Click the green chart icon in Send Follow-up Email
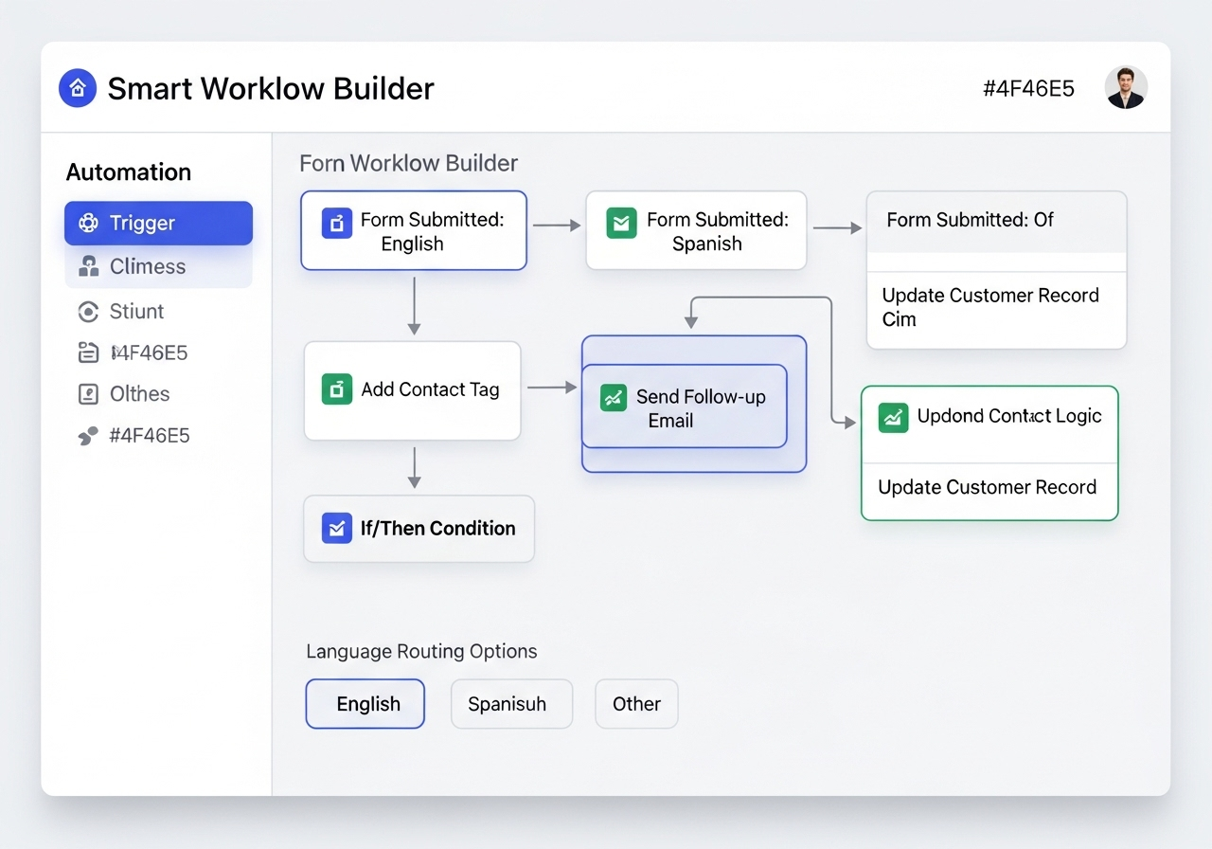Image resolution: width=1212 pixels, height=849 pixels. [x=614, y=397]
